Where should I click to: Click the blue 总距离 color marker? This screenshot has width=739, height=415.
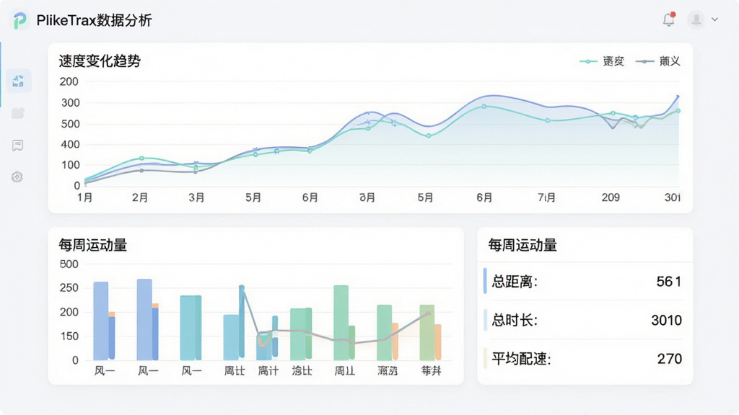click(x=485, y=281)
